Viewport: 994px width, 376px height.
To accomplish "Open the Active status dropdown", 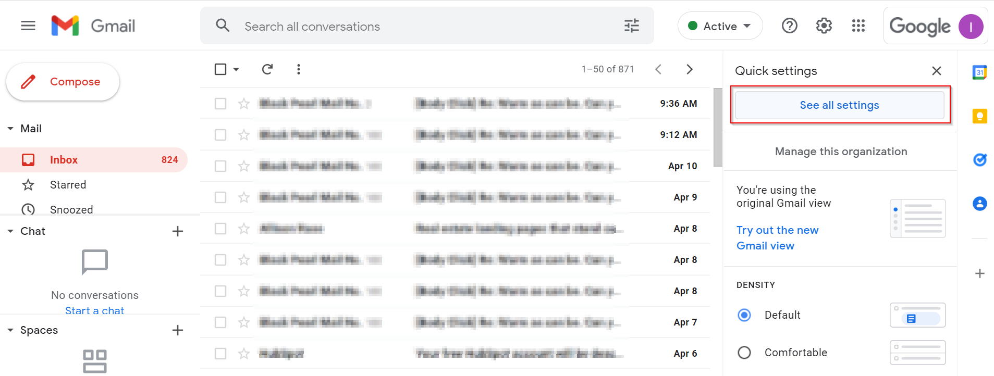I will 720,26.
